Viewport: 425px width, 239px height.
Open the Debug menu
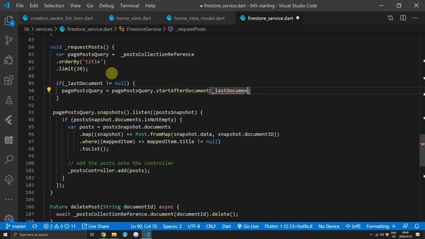click(x=106, y=5)
